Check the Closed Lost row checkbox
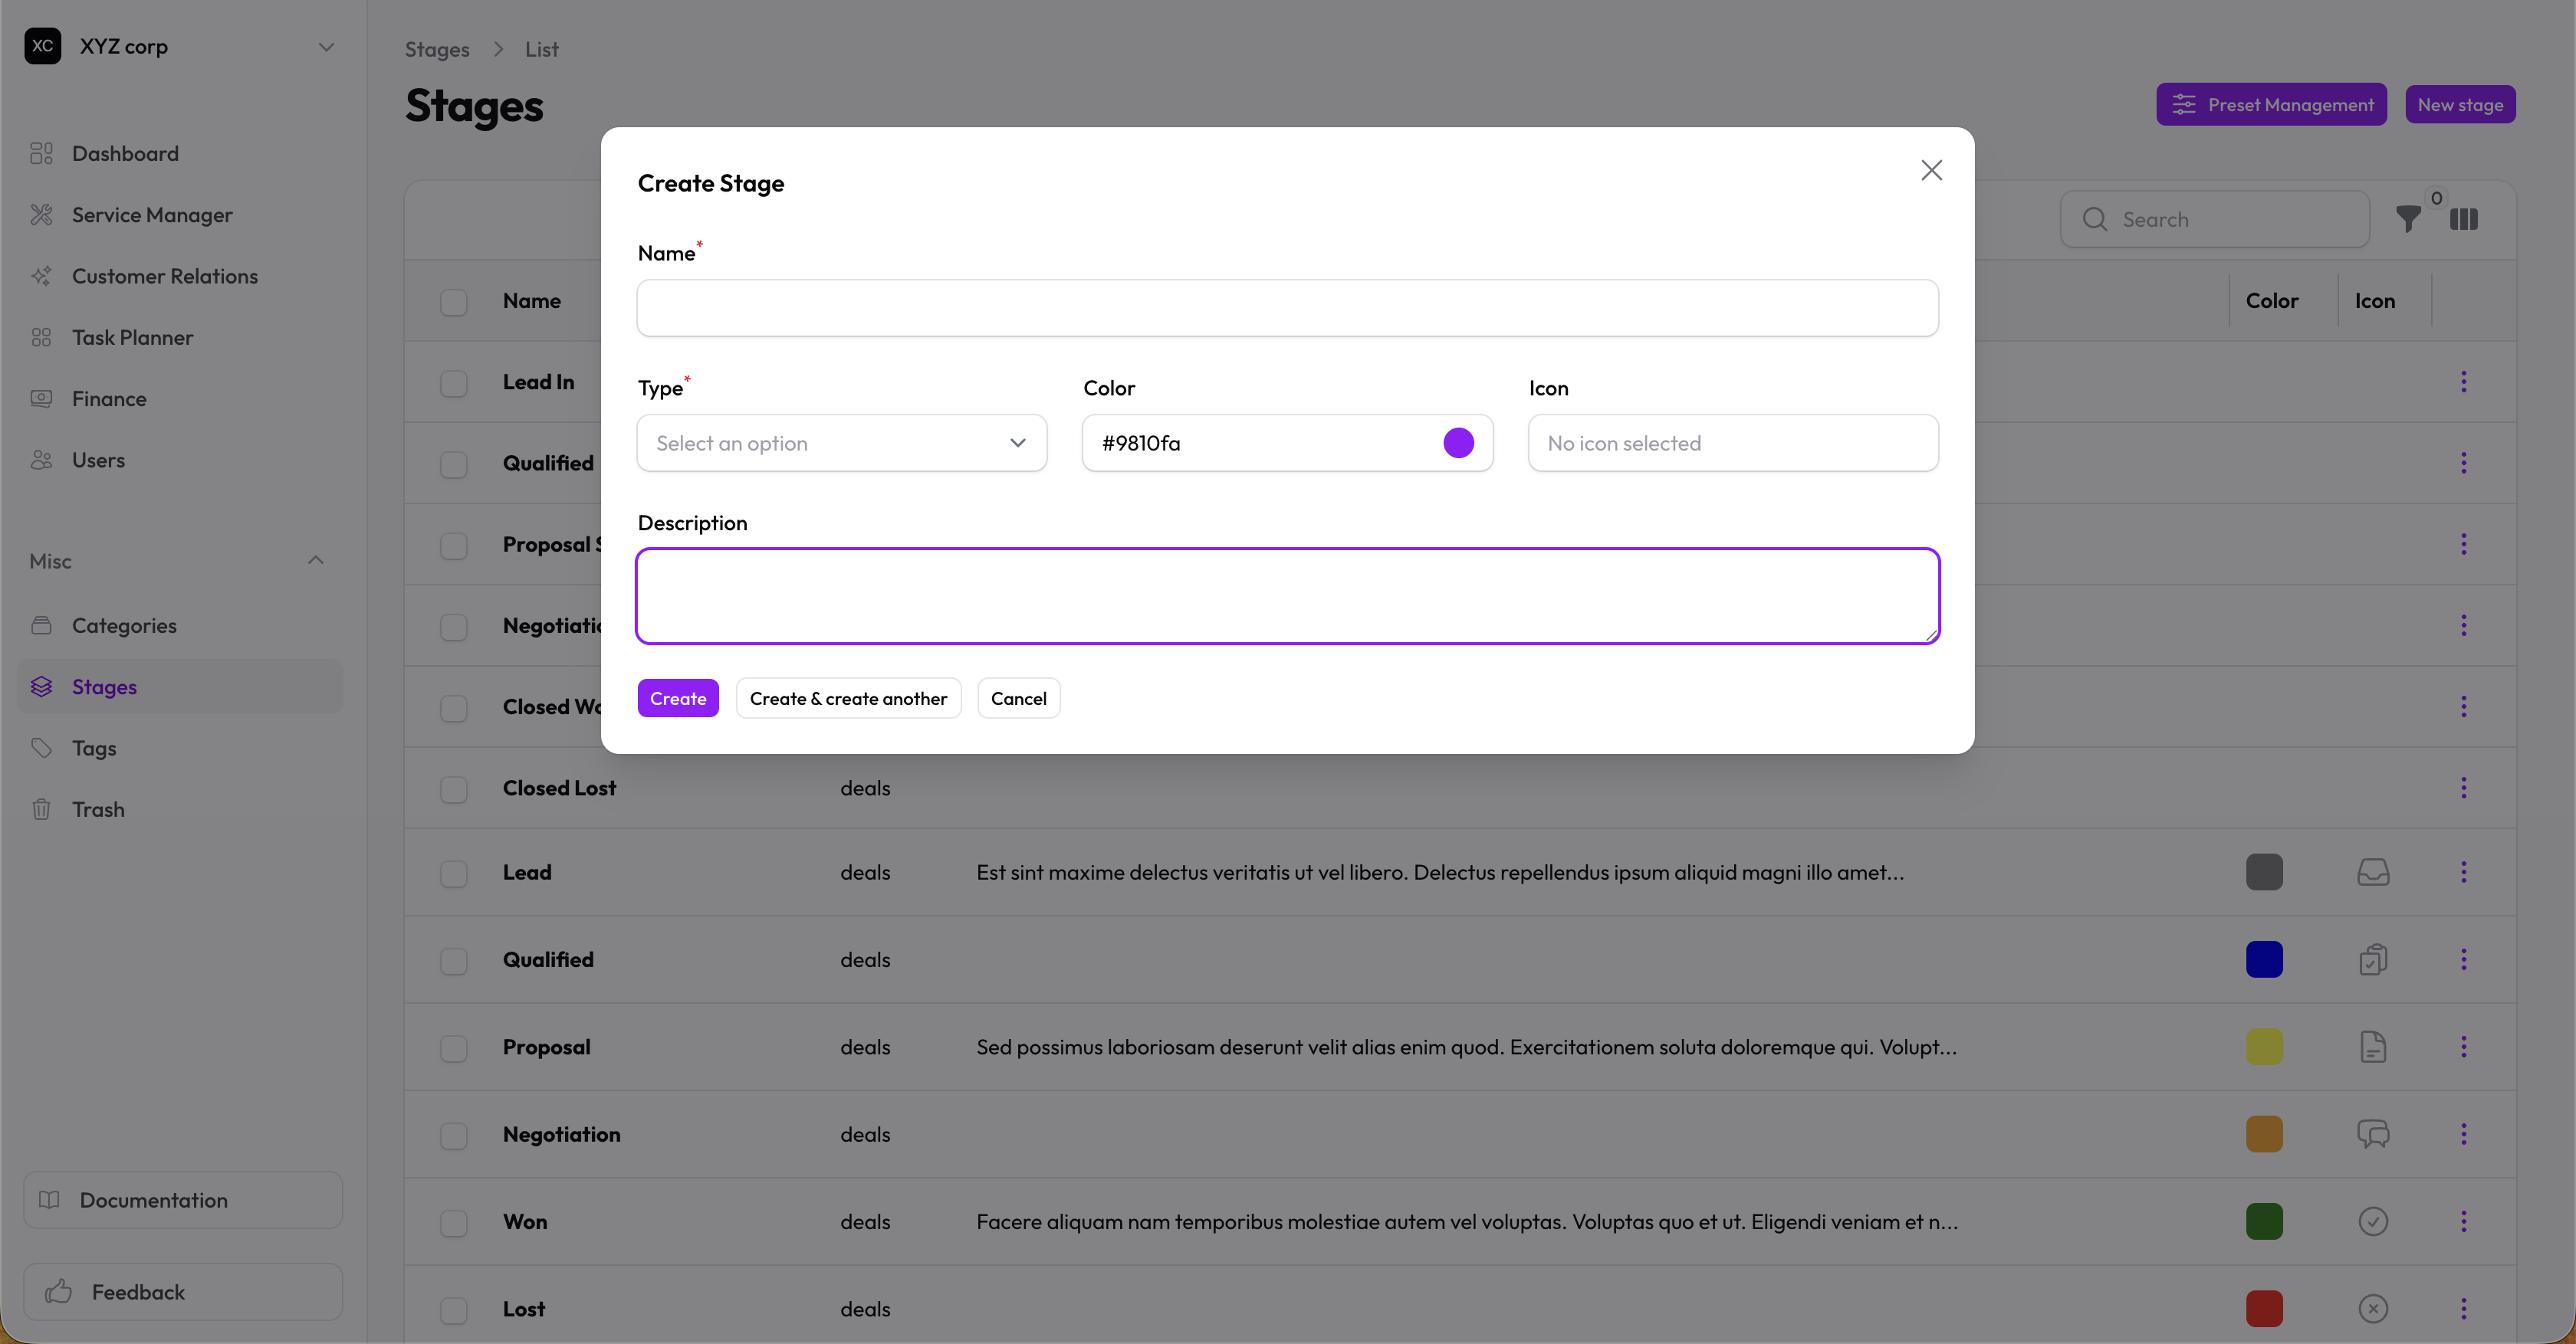This screenshot has width=2576, height=1344. pos(454,789)
